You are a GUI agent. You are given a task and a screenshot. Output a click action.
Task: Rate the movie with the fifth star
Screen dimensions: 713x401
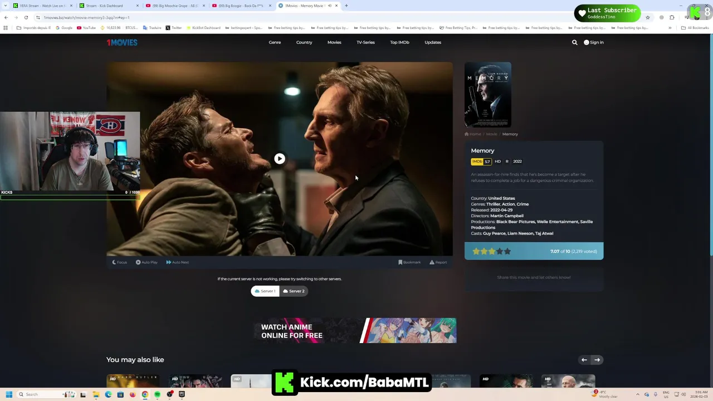[x=507, y=251]
